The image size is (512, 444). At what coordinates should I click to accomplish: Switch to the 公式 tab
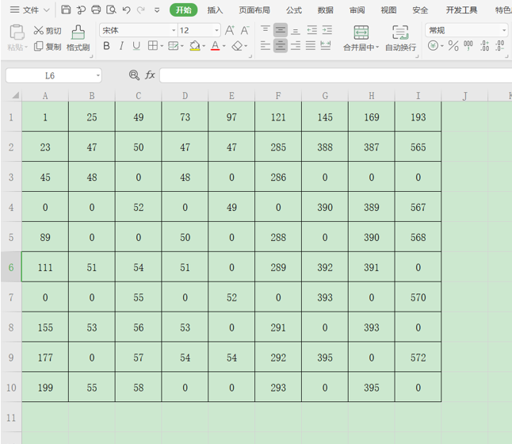(x=294, y=10)
